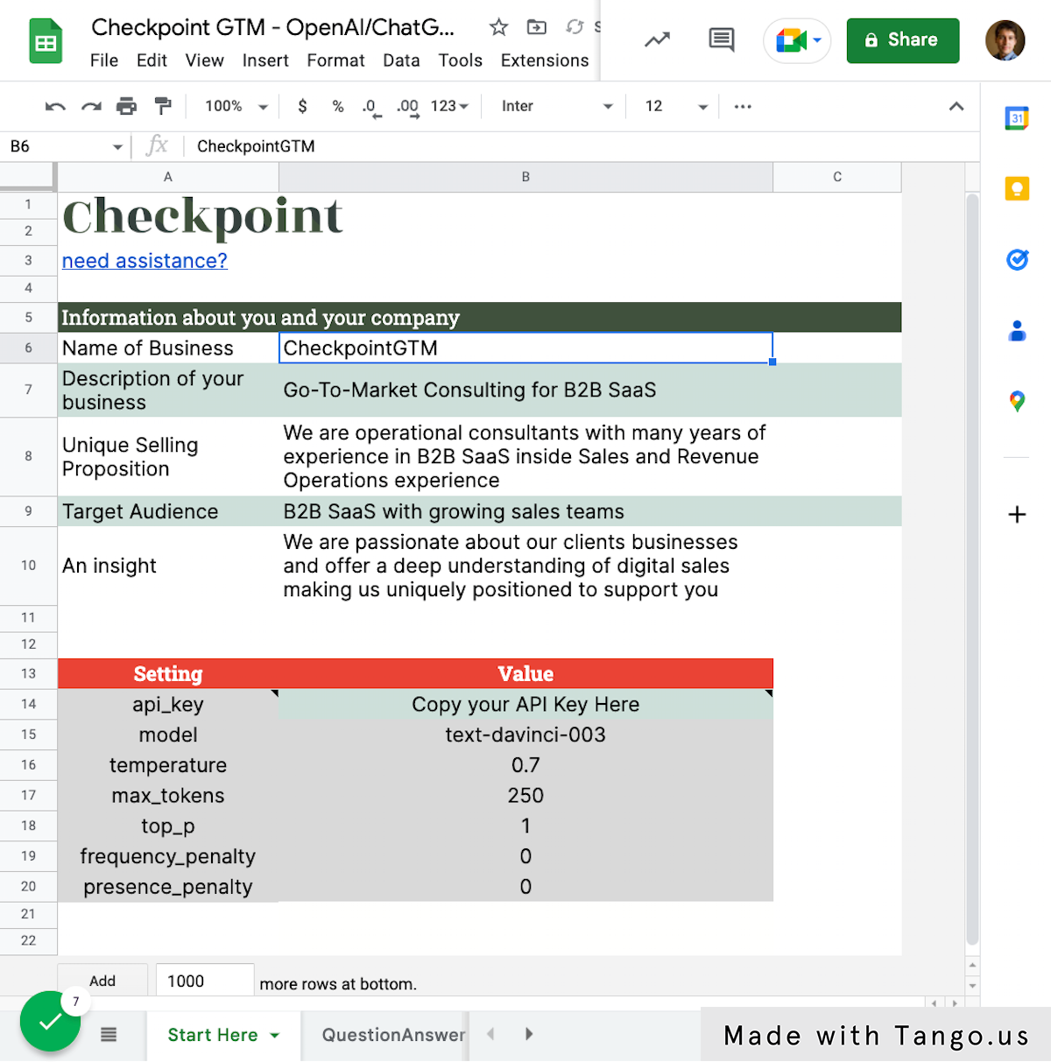Decrease decimal places
1051x1062 pixels.
[x=371, y=108]
